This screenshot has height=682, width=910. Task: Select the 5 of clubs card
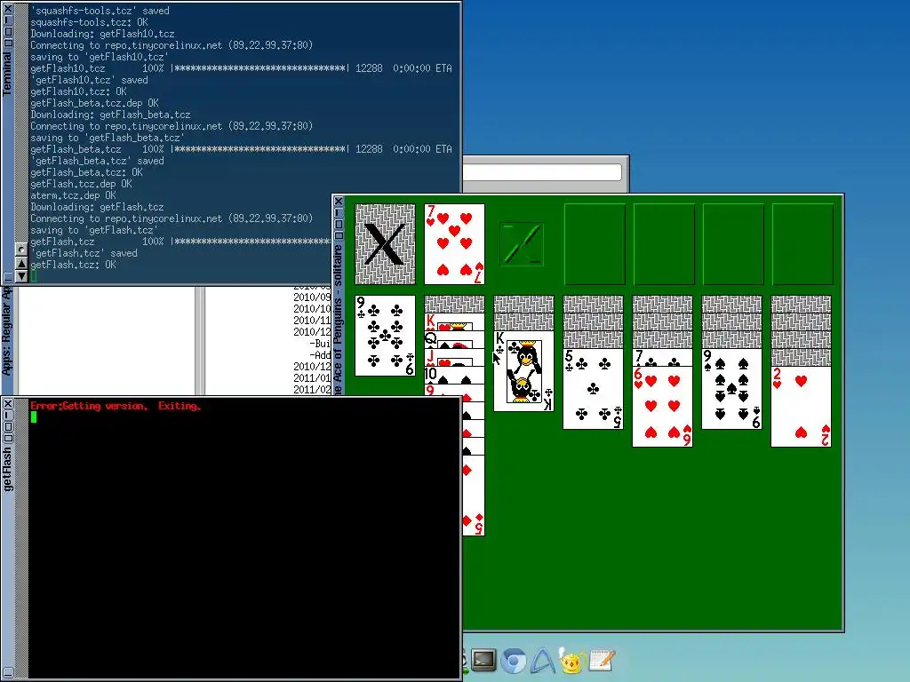click(x=593, y=389)
